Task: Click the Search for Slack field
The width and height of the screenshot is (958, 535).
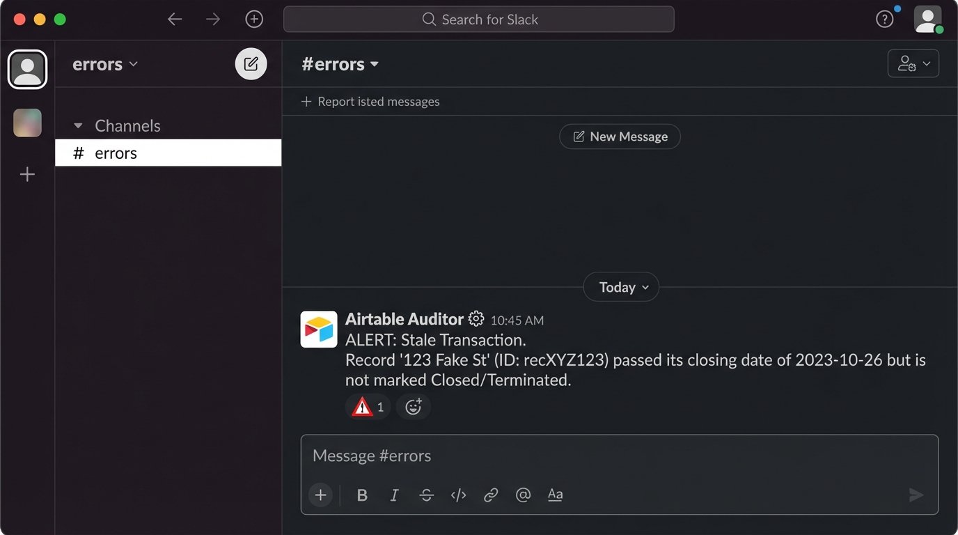Action: pos(479,20)
